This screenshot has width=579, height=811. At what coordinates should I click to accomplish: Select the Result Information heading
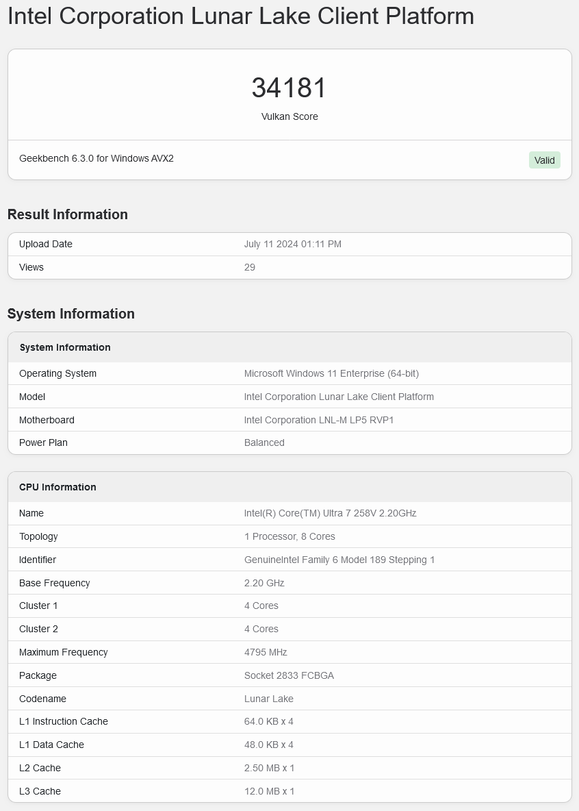click(67, 214)
